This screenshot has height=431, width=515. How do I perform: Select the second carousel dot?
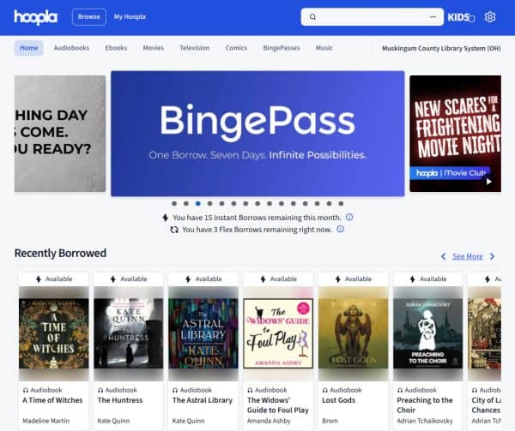186,204
